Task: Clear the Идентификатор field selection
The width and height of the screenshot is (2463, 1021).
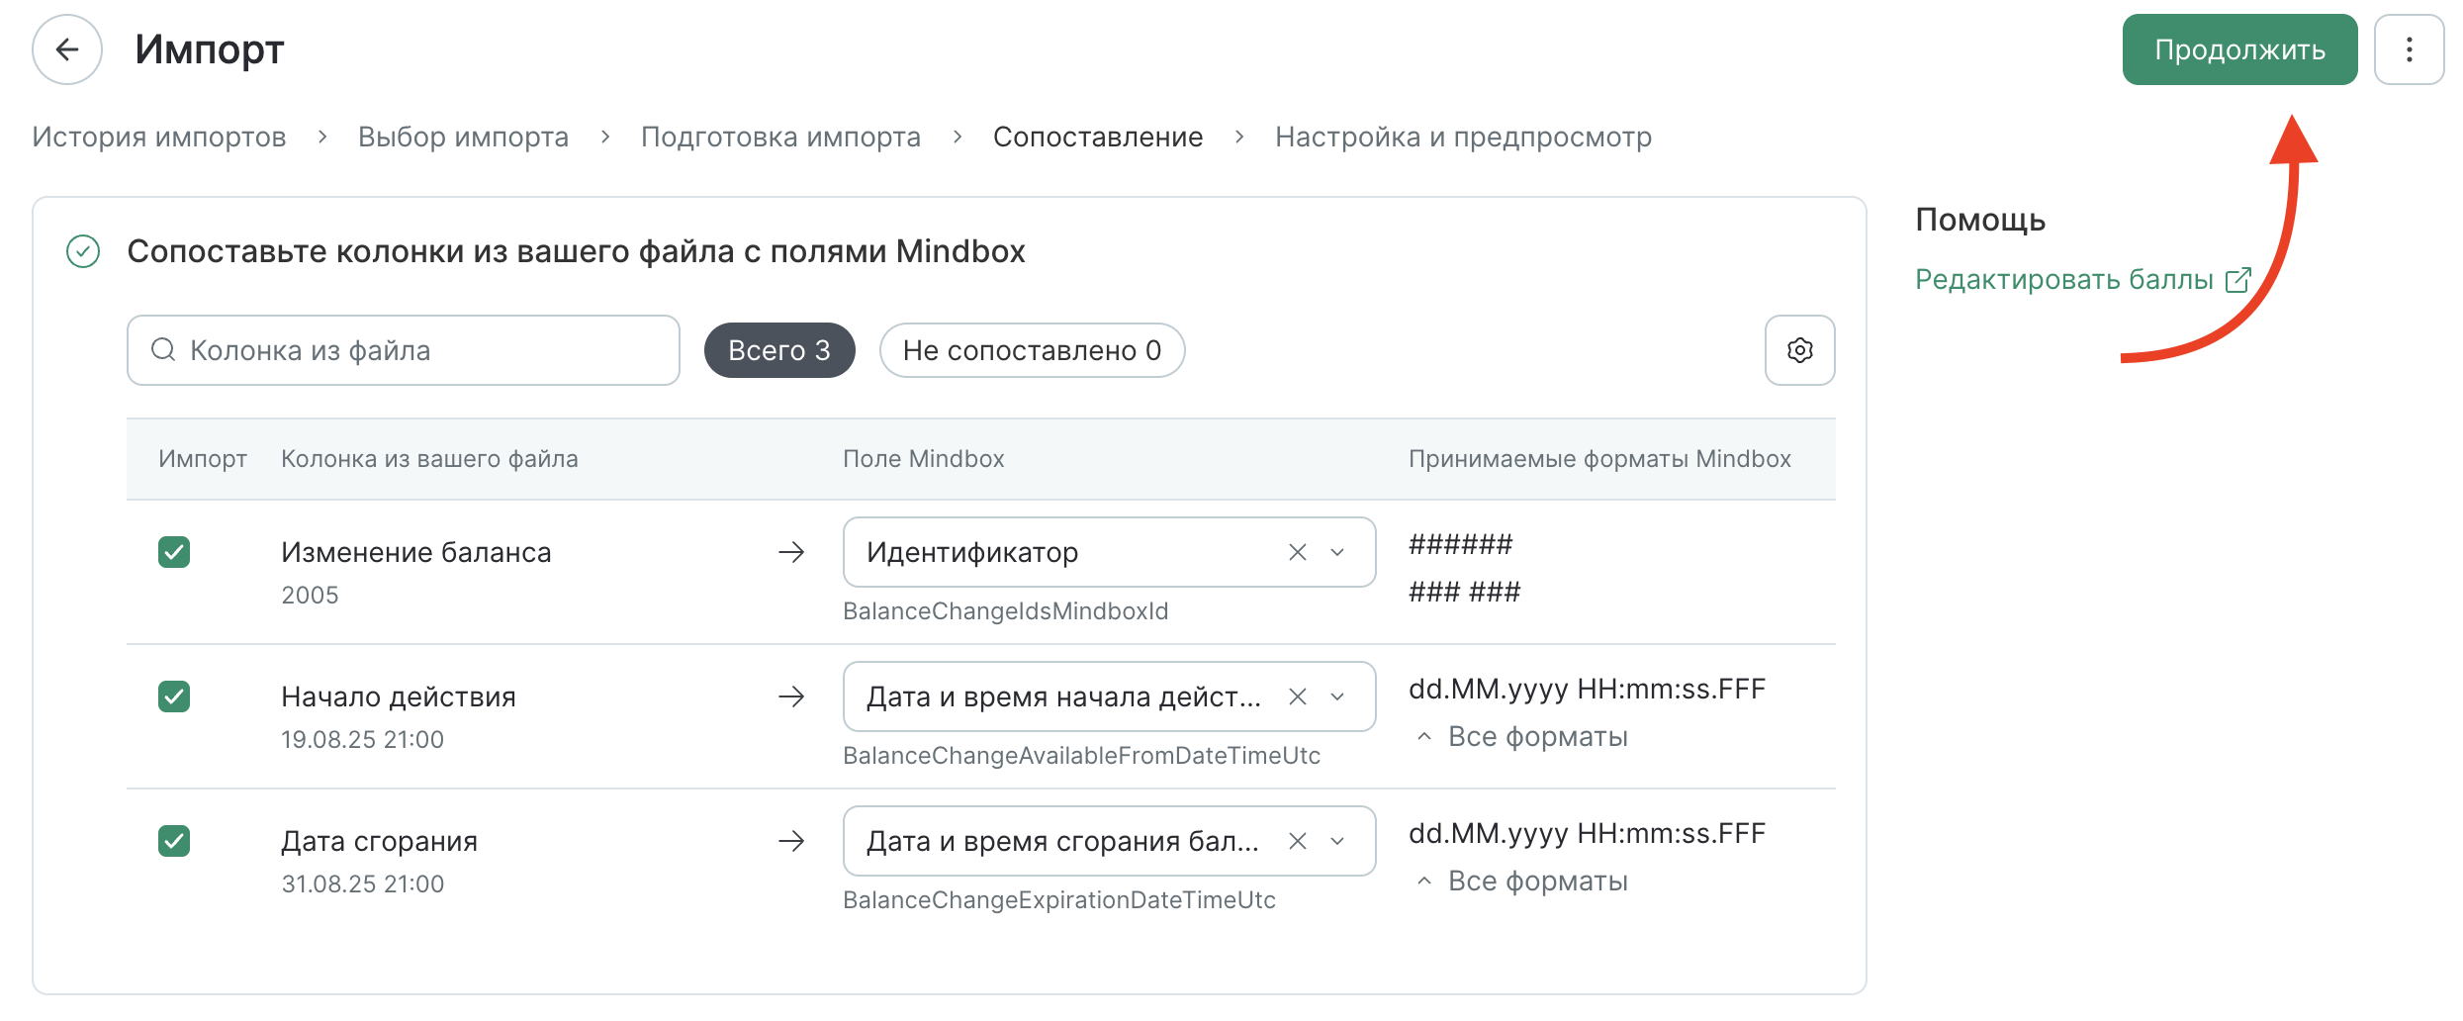Action: (x=1298, y=552)
